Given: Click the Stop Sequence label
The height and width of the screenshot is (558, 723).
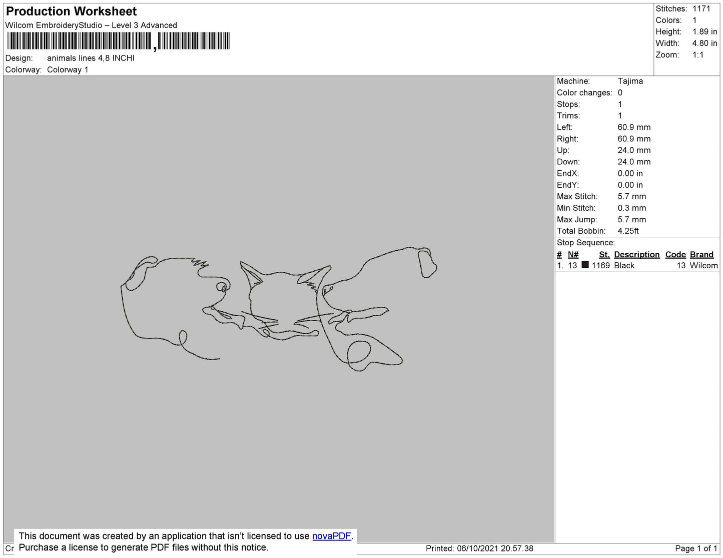Looking at the screenshot, I should tap(585, 242).
